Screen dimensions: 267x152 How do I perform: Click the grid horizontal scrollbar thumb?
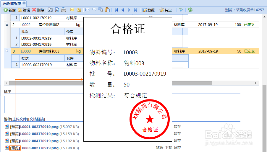[111, 83]
